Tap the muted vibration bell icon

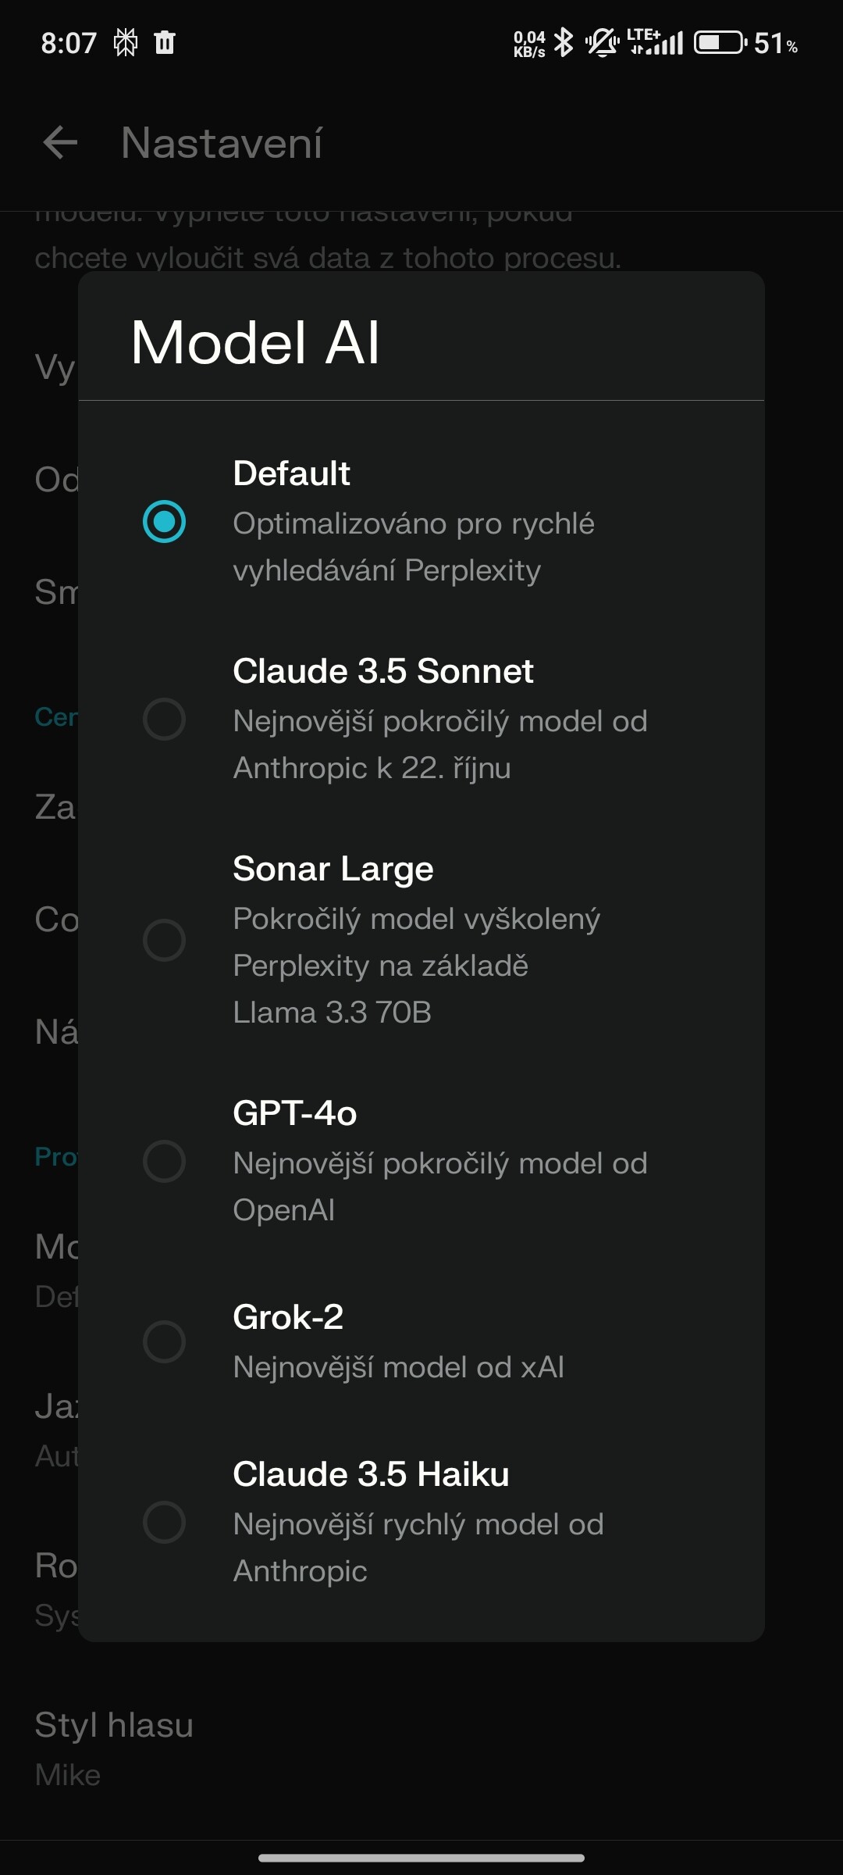tap(602, 42)
